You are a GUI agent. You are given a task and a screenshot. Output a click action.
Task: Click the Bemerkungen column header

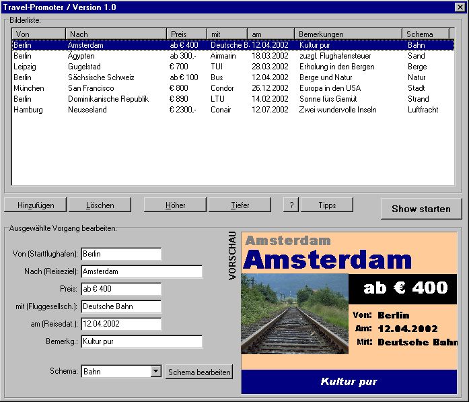348,34
